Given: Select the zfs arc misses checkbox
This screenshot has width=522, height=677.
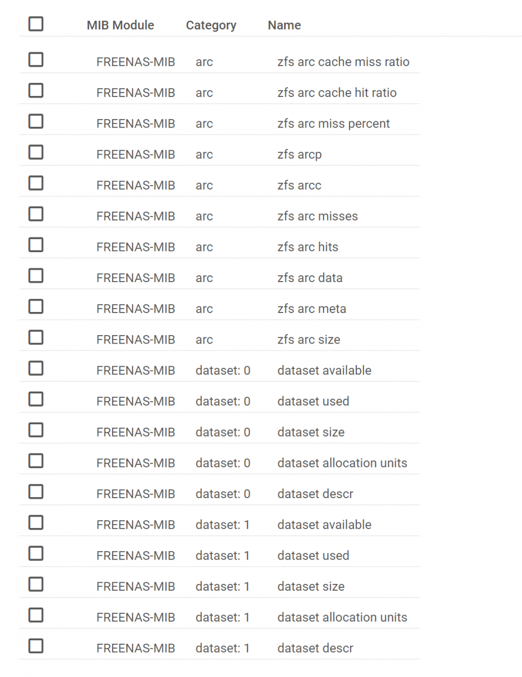Looking at the screenshot, I should [36, 214].
